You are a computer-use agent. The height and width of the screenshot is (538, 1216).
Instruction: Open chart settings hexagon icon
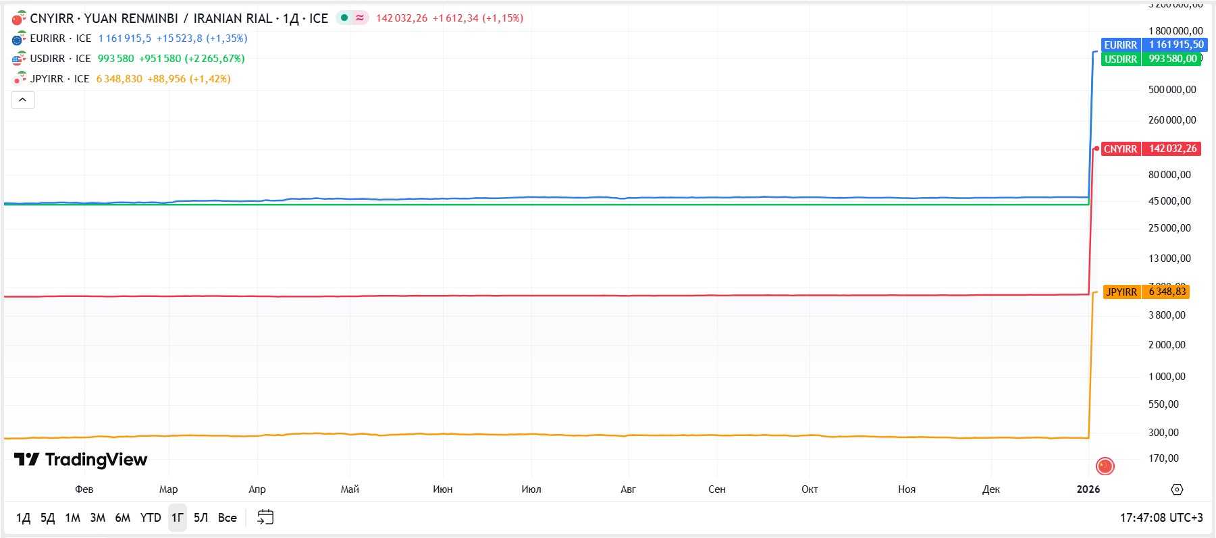pyautogui.click(x=1177, y=489)
